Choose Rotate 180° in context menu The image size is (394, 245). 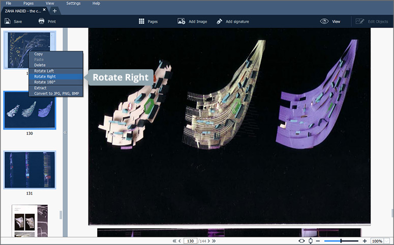(x=56, y=82)
